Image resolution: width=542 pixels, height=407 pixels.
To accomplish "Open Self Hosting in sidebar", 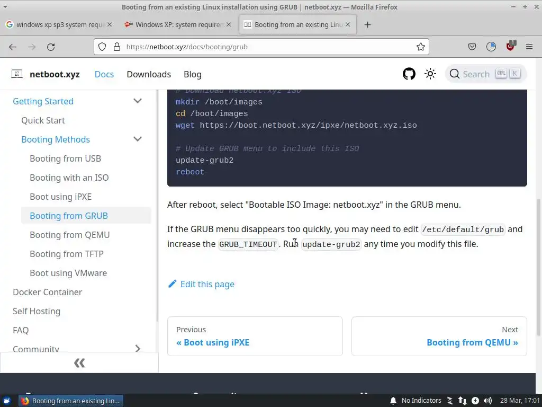I will [37, 311].
